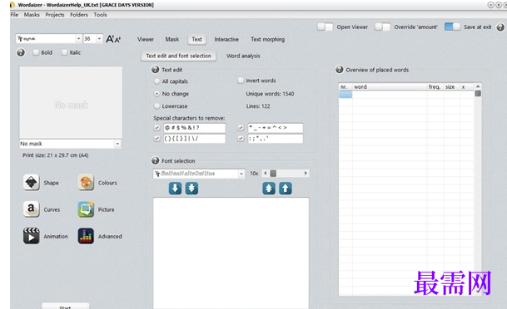Switch to the Interactive tab
Image resolution: width=507 pixels, height=309 pixels.
click(226, 39)
